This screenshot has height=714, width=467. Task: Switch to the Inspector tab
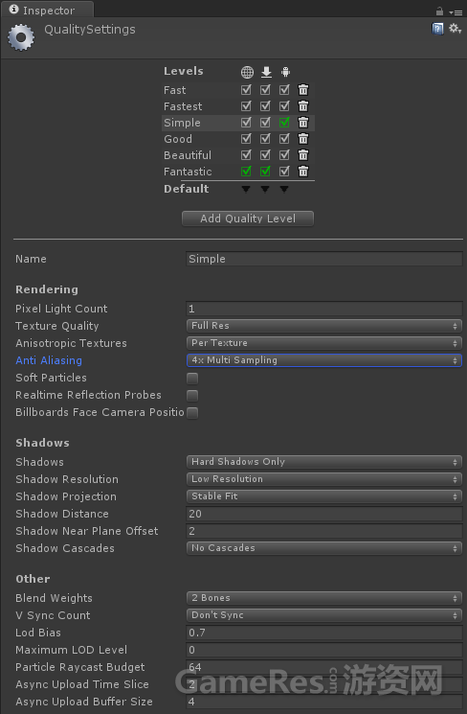click(48, 10)
